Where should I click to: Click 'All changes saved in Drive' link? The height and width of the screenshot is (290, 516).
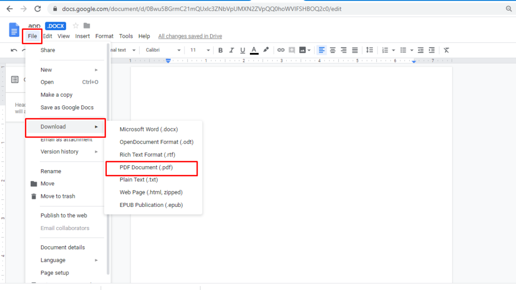point(190,36)
